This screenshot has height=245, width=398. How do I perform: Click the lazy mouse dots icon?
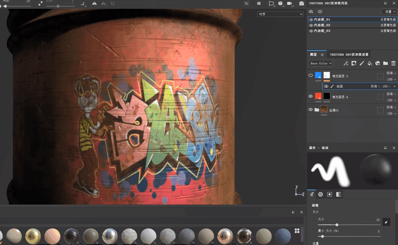(41, 3)
